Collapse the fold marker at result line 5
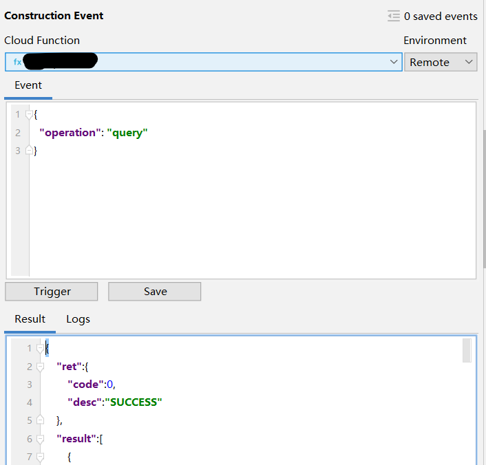This screenshot has width=486, height=465. [40, 420]
